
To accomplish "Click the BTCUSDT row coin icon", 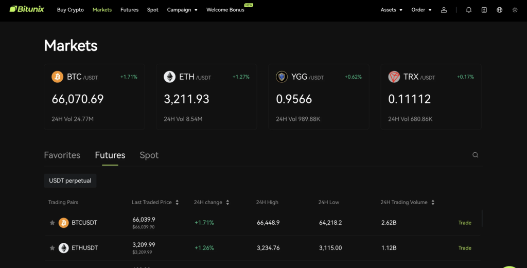I will coord(63,223).
